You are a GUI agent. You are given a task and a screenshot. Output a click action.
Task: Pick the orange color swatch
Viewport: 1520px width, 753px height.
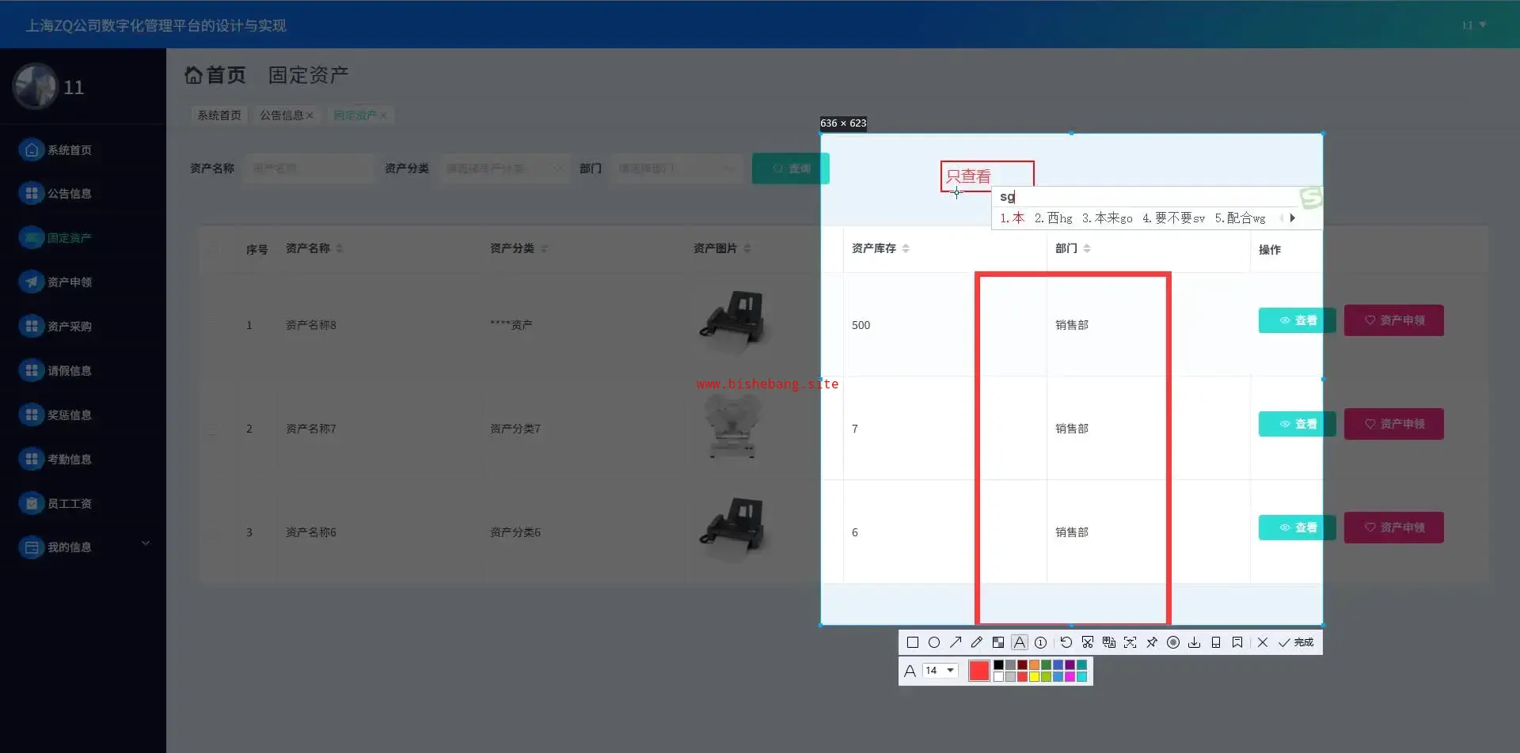coord(1035,665)
